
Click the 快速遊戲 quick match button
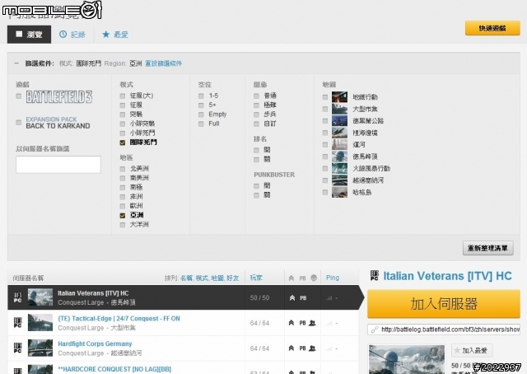[492, 28]
